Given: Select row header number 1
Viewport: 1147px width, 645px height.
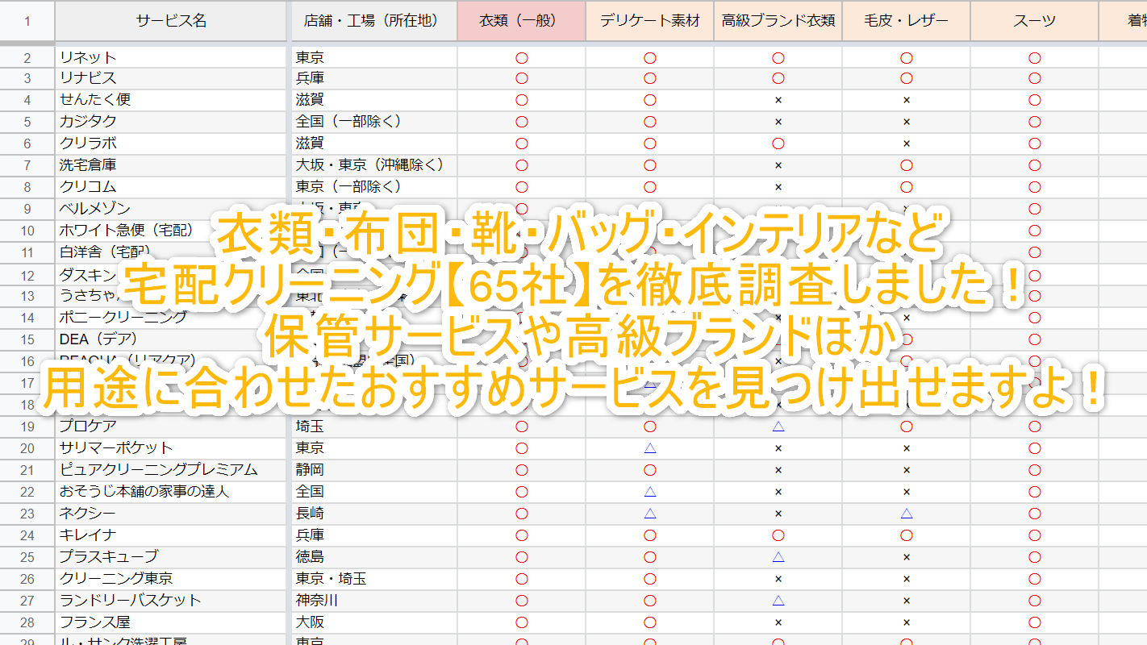Looking at the screenshot, I should coord(27,21).
